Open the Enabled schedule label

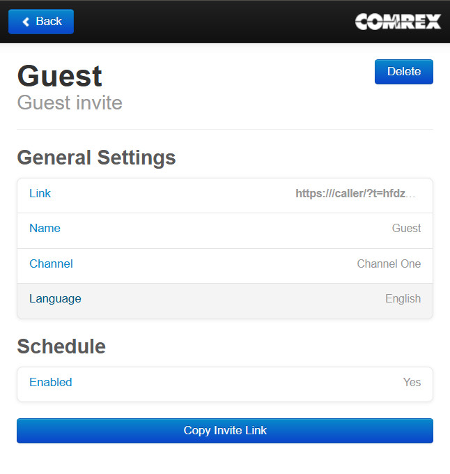point(50,383)
